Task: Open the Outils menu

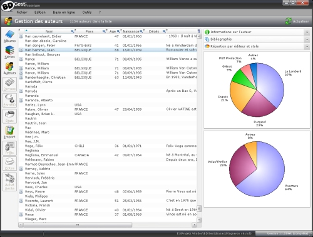Action: (87, 13)
